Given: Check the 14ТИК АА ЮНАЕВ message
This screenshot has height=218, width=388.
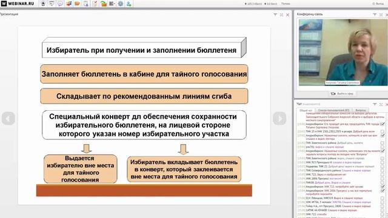Looking at the screenshot, I should click(x=383, y=210).
